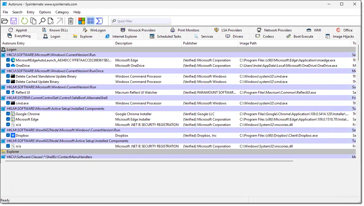Click the OneDrive cloud icon in list
This screenshot has height=206, width=364.
13,65
